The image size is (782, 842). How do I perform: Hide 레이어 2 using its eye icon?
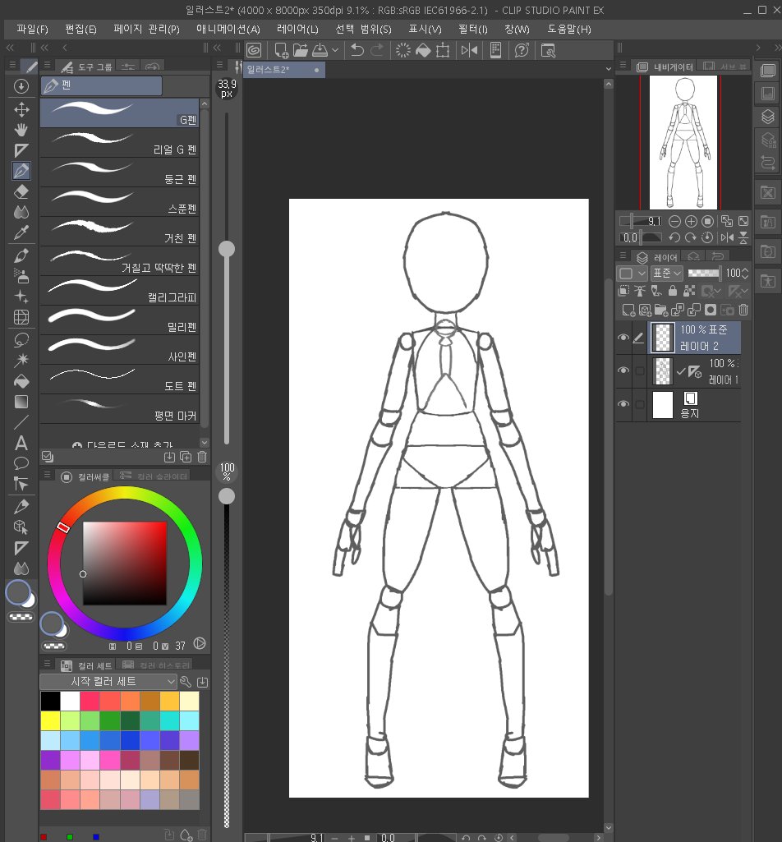click(x=623, y=338)
